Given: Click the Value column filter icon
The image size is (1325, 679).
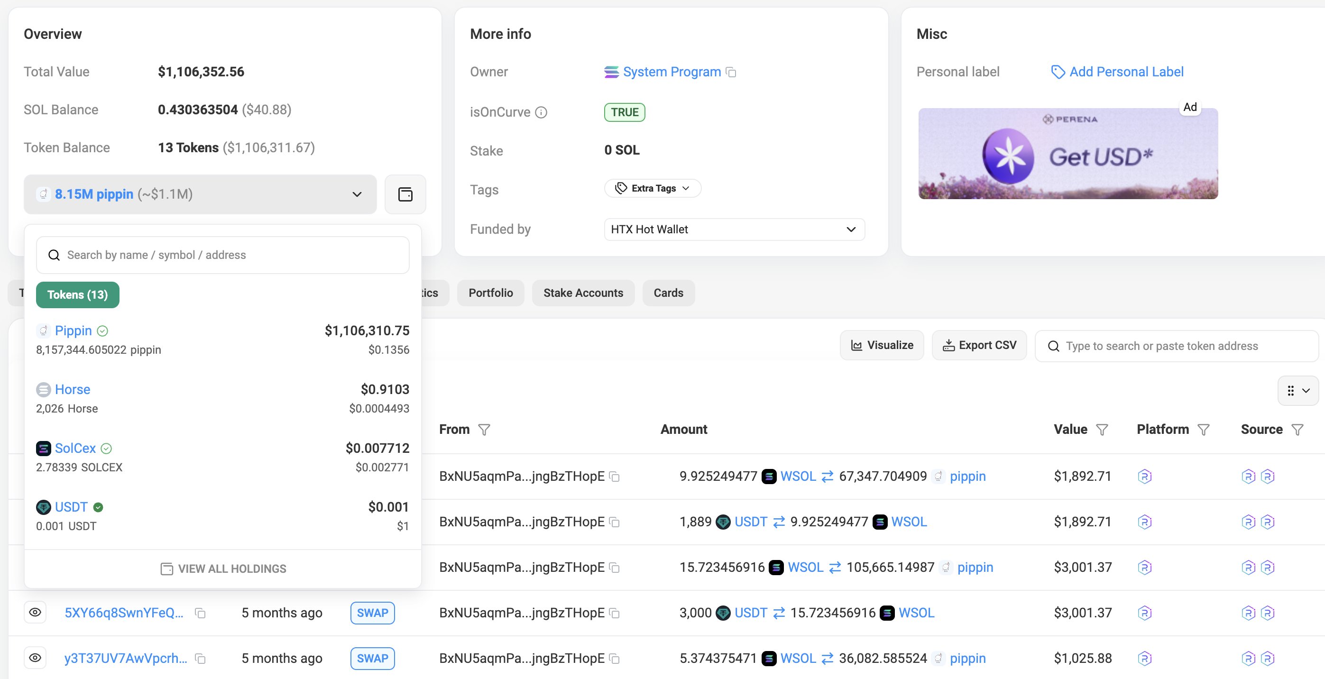Looking at the screenshot, I should (x=1102, y=430).
